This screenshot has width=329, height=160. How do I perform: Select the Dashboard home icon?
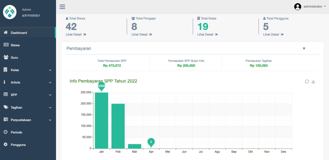[6, 33]
